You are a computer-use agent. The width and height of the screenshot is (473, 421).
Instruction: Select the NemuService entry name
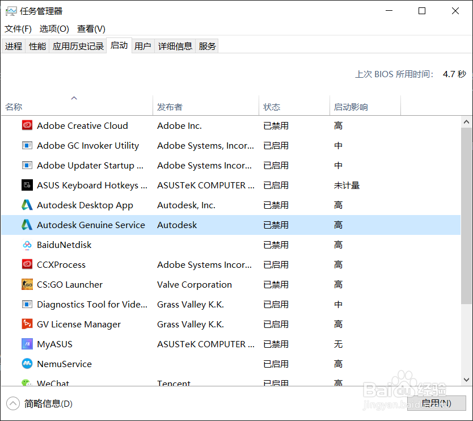point(64,364)
